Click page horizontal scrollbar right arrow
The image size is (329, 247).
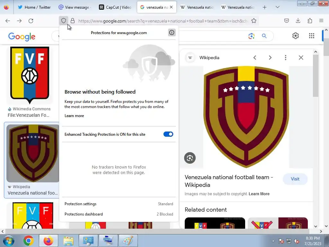click(x=321, y=231)
